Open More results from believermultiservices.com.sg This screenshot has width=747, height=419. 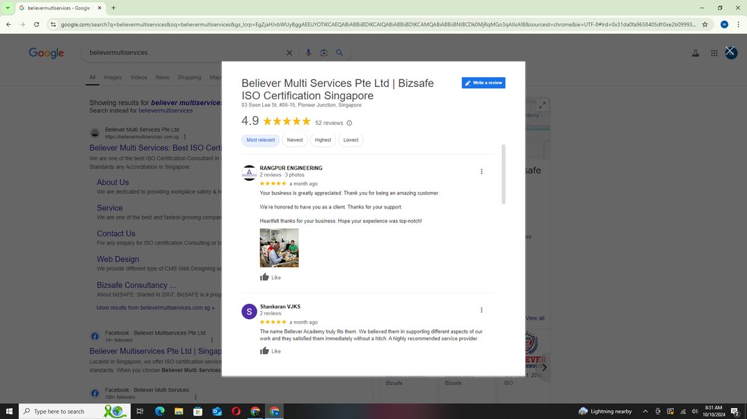coord(156,308)
